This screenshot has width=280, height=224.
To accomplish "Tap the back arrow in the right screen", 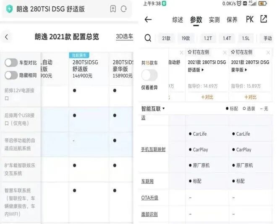I will 148,19.
